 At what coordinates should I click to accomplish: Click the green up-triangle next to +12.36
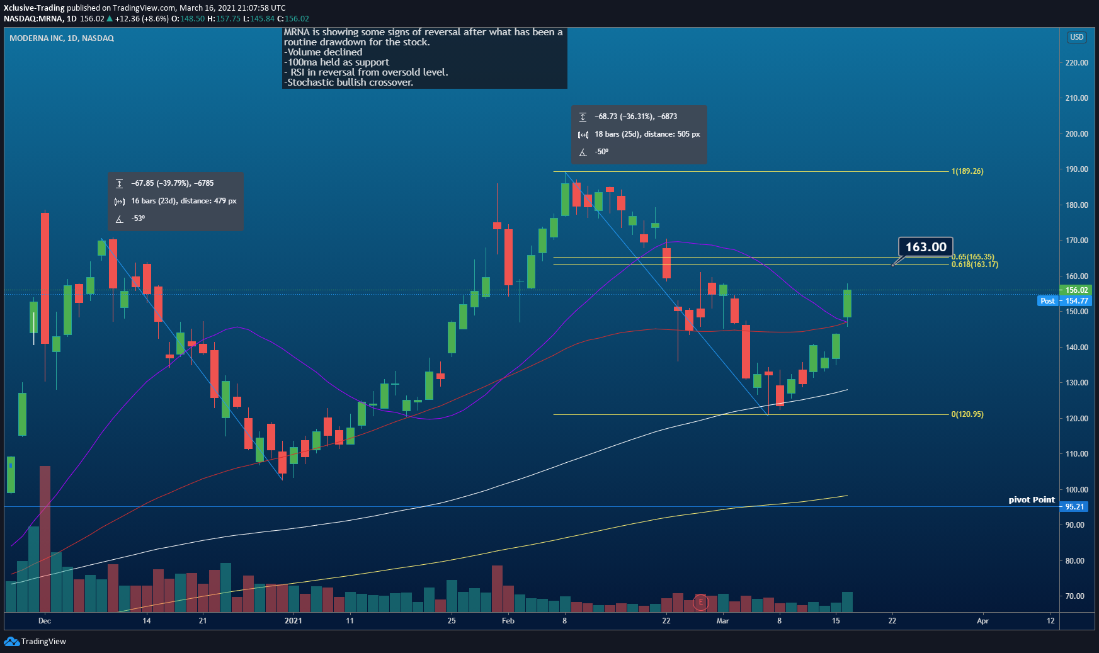[110, 19]
